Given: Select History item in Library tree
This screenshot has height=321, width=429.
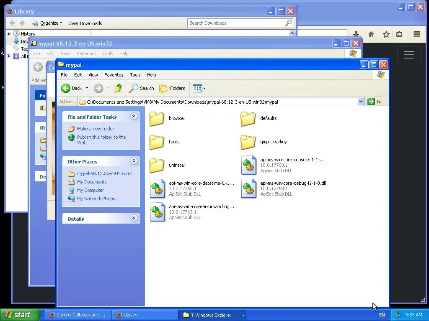Looking at the screenshot, I should [x=28, y=34].
